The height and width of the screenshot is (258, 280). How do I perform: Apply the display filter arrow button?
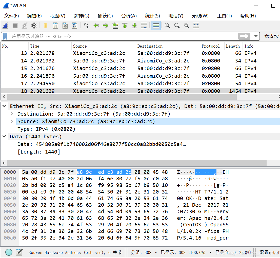tap(244, 36)
